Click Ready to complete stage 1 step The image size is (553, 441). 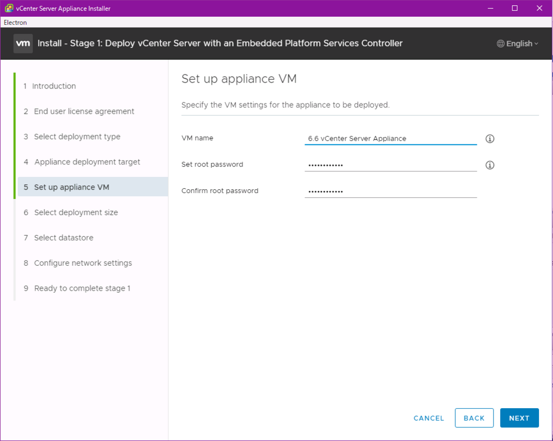pyautogui.click(x=77, y=288)
